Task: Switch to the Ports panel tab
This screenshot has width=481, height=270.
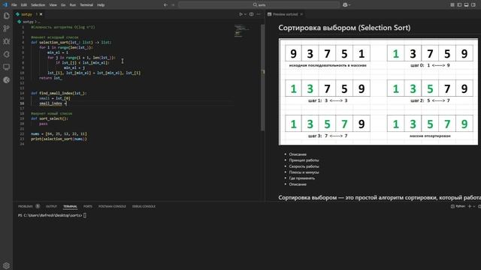Action: click(x=88, y=206)
